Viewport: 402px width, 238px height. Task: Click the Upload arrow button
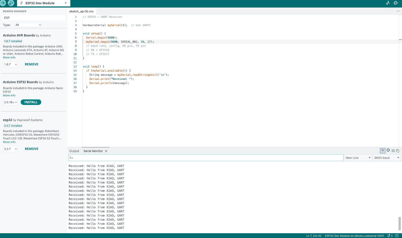[3, 3]
